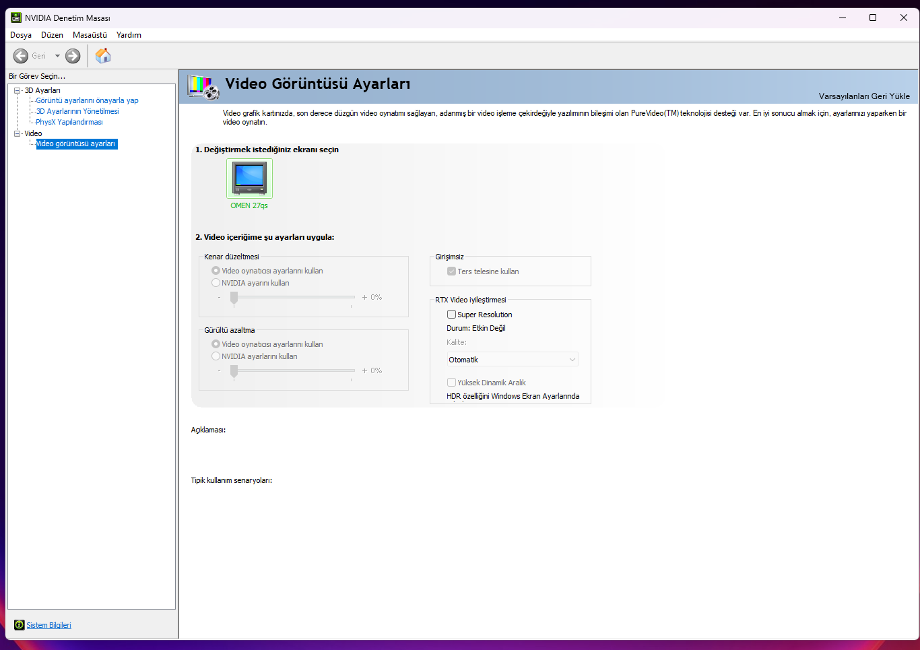The width and height of the screenshot is (920, 650).
Task: Click the 3D Ayarları tree label
Action: 42,90
